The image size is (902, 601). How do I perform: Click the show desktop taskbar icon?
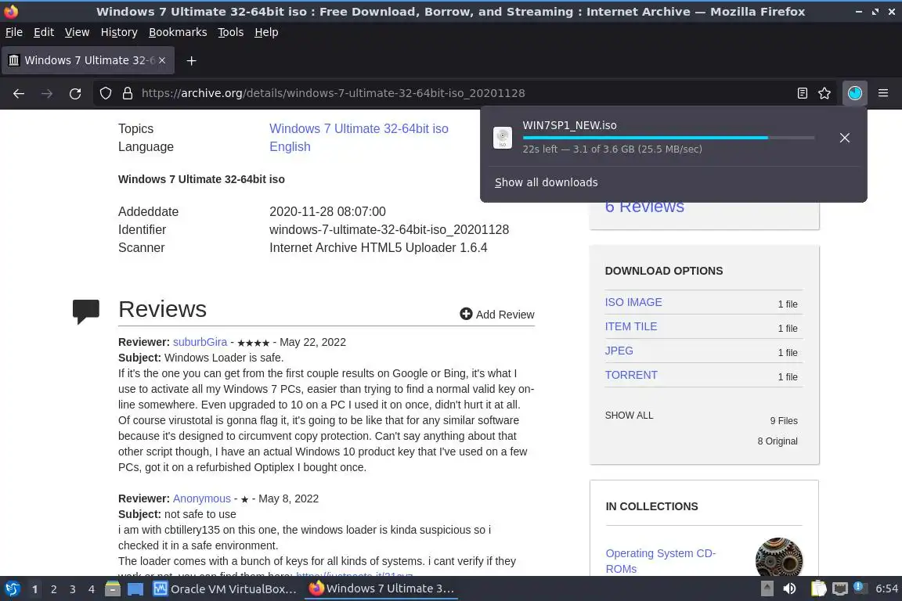click(x=135, y=589)
